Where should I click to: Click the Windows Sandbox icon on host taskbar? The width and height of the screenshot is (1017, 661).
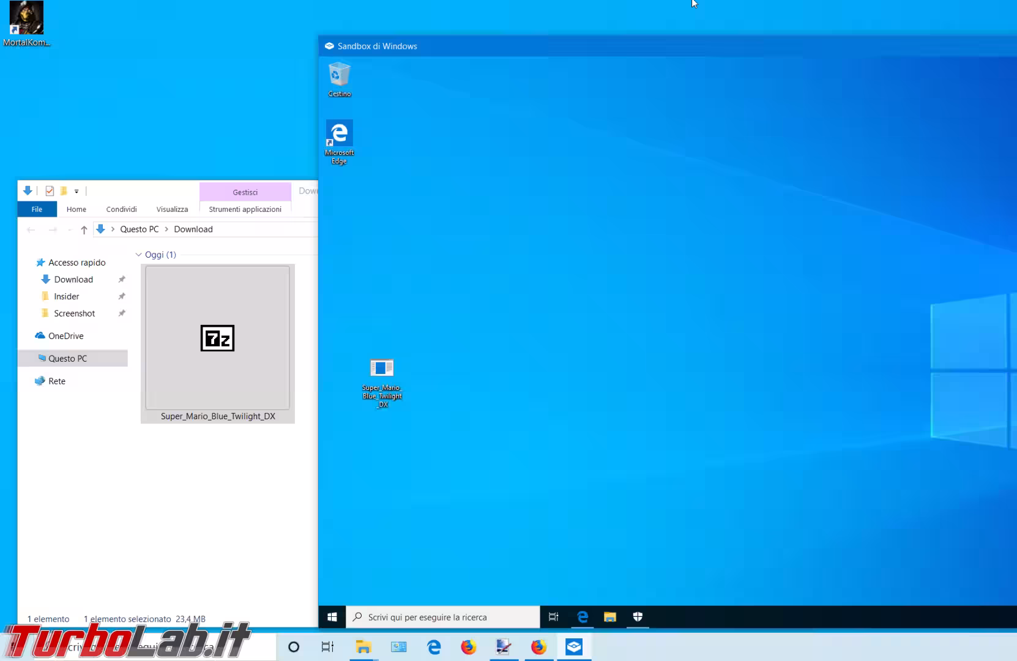coord(574,647)
